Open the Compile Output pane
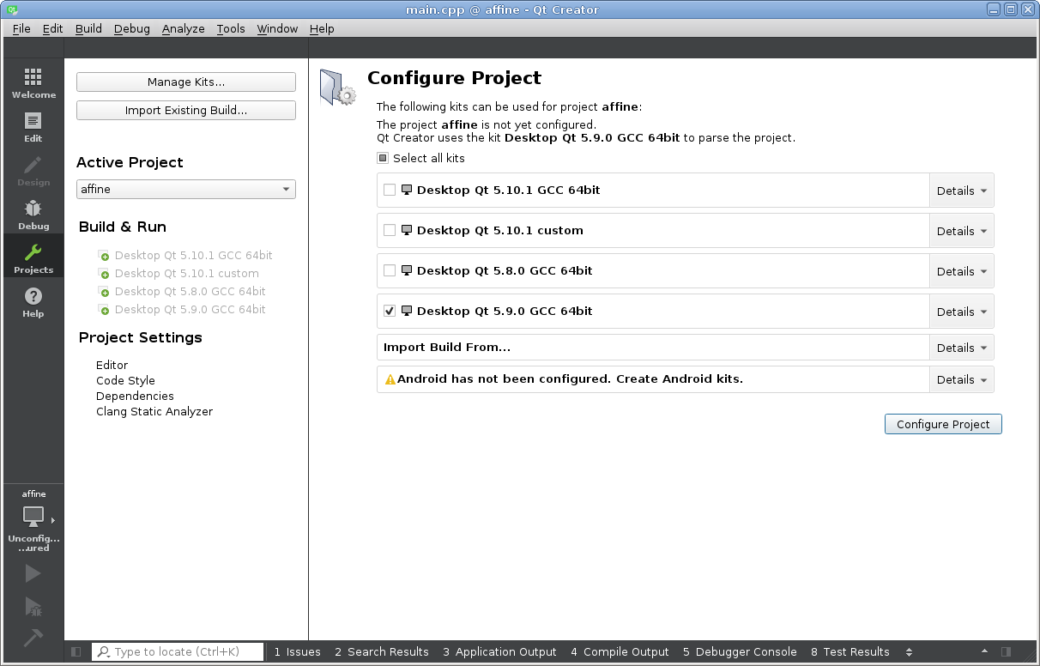 coord(620,652)
